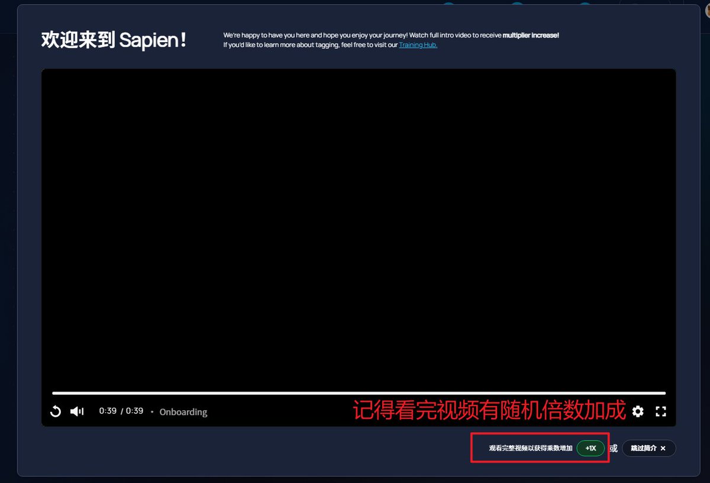
Task: Enter fullscreen video mode
Action: tap(661, 411)
